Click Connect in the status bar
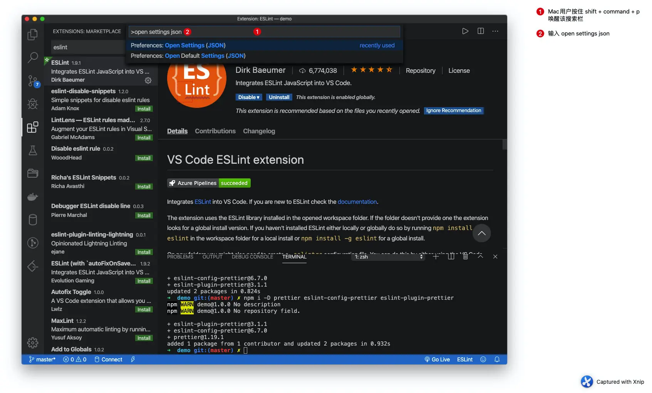The image size is (652, 393). [x=108, y=359]
